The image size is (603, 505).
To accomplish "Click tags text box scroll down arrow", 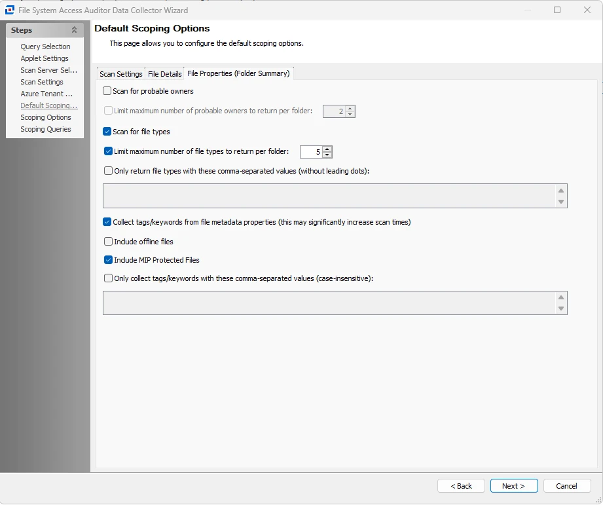I will click(x=561, y=309).
